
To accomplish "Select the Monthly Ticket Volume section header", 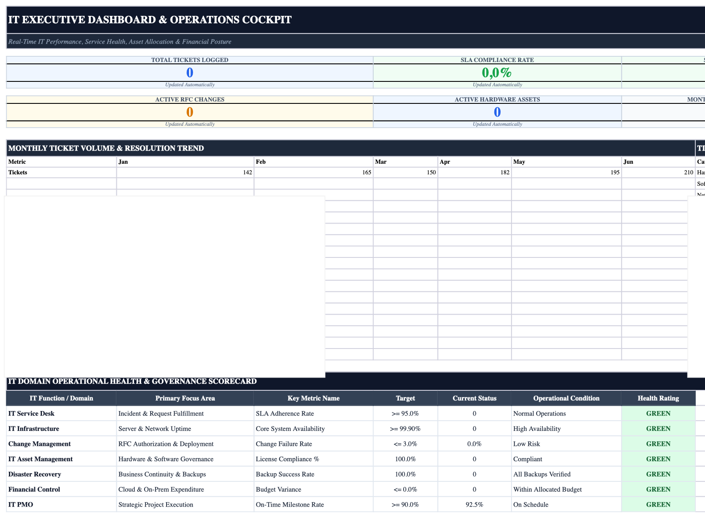I will click(x=351, y=148).
